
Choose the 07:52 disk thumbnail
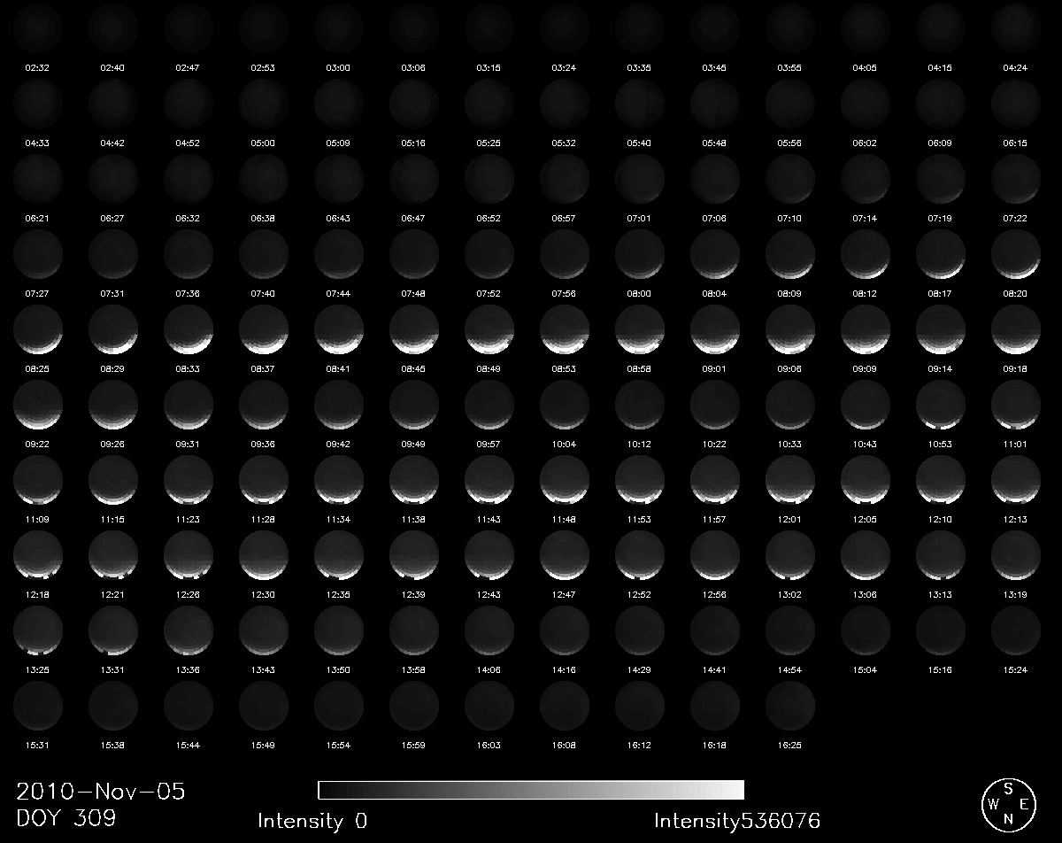(489, 253)
